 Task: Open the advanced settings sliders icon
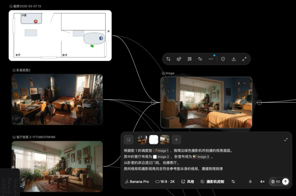233,182
